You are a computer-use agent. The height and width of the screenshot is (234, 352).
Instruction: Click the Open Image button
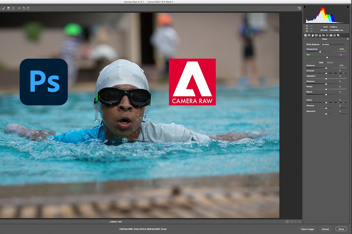pos(307,229)
